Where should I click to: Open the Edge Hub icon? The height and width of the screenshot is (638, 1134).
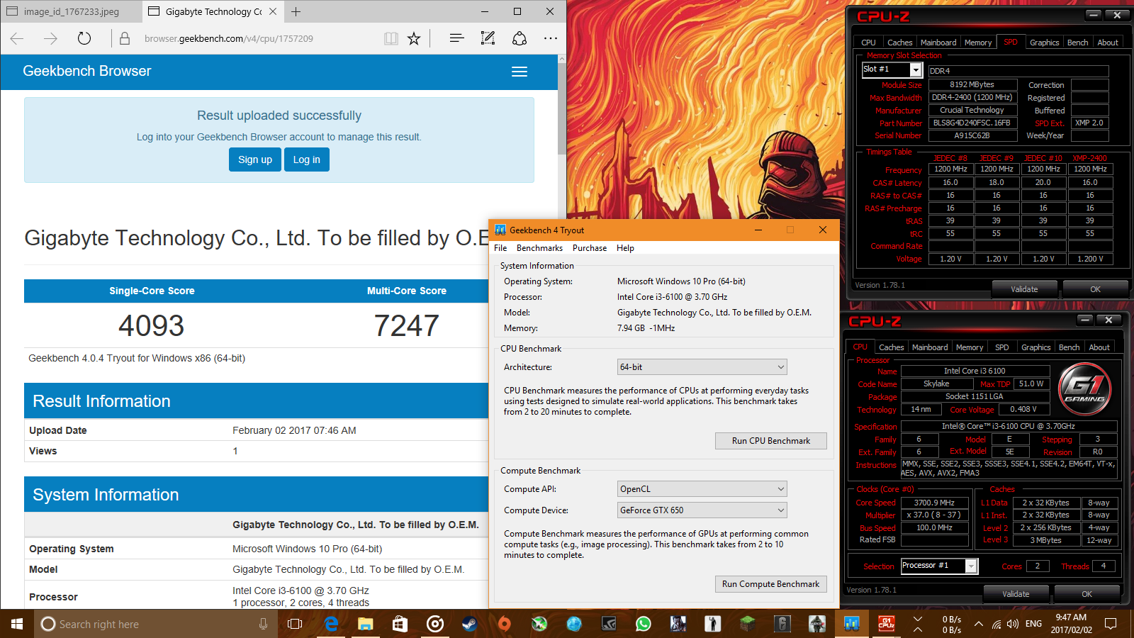click(456, 38)
